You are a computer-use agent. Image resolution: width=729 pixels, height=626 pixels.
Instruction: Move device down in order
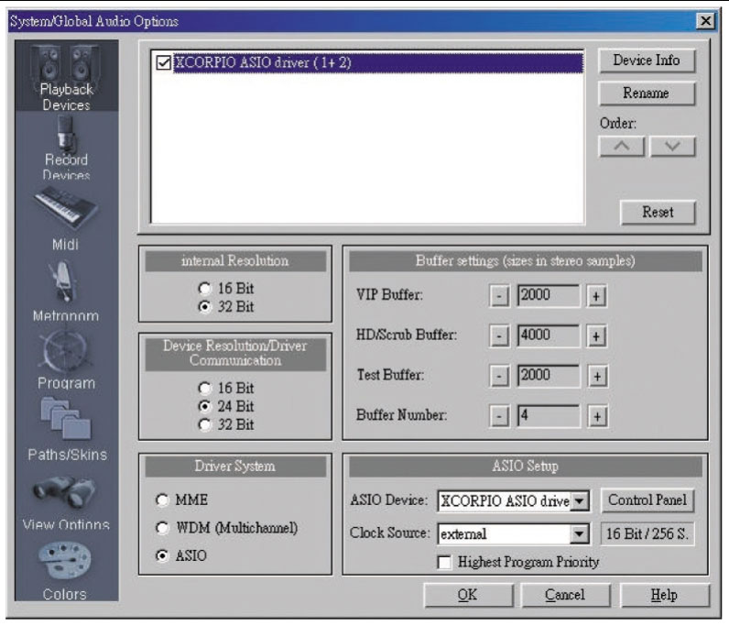click(x=672, y=147)
